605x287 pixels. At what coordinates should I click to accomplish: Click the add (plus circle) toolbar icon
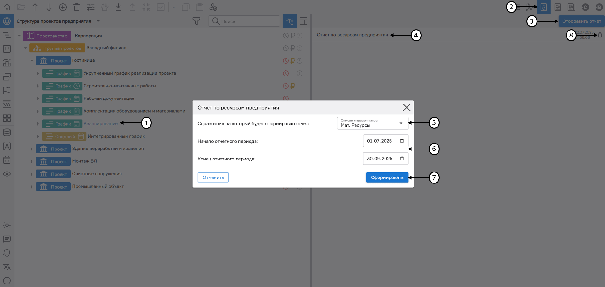[x=63, y=7]
